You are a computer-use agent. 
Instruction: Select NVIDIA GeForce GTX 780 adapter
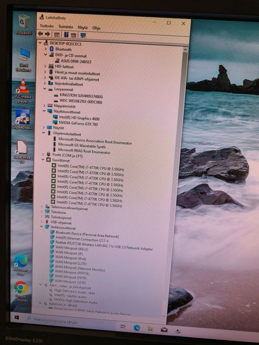[x=78, y=123]
